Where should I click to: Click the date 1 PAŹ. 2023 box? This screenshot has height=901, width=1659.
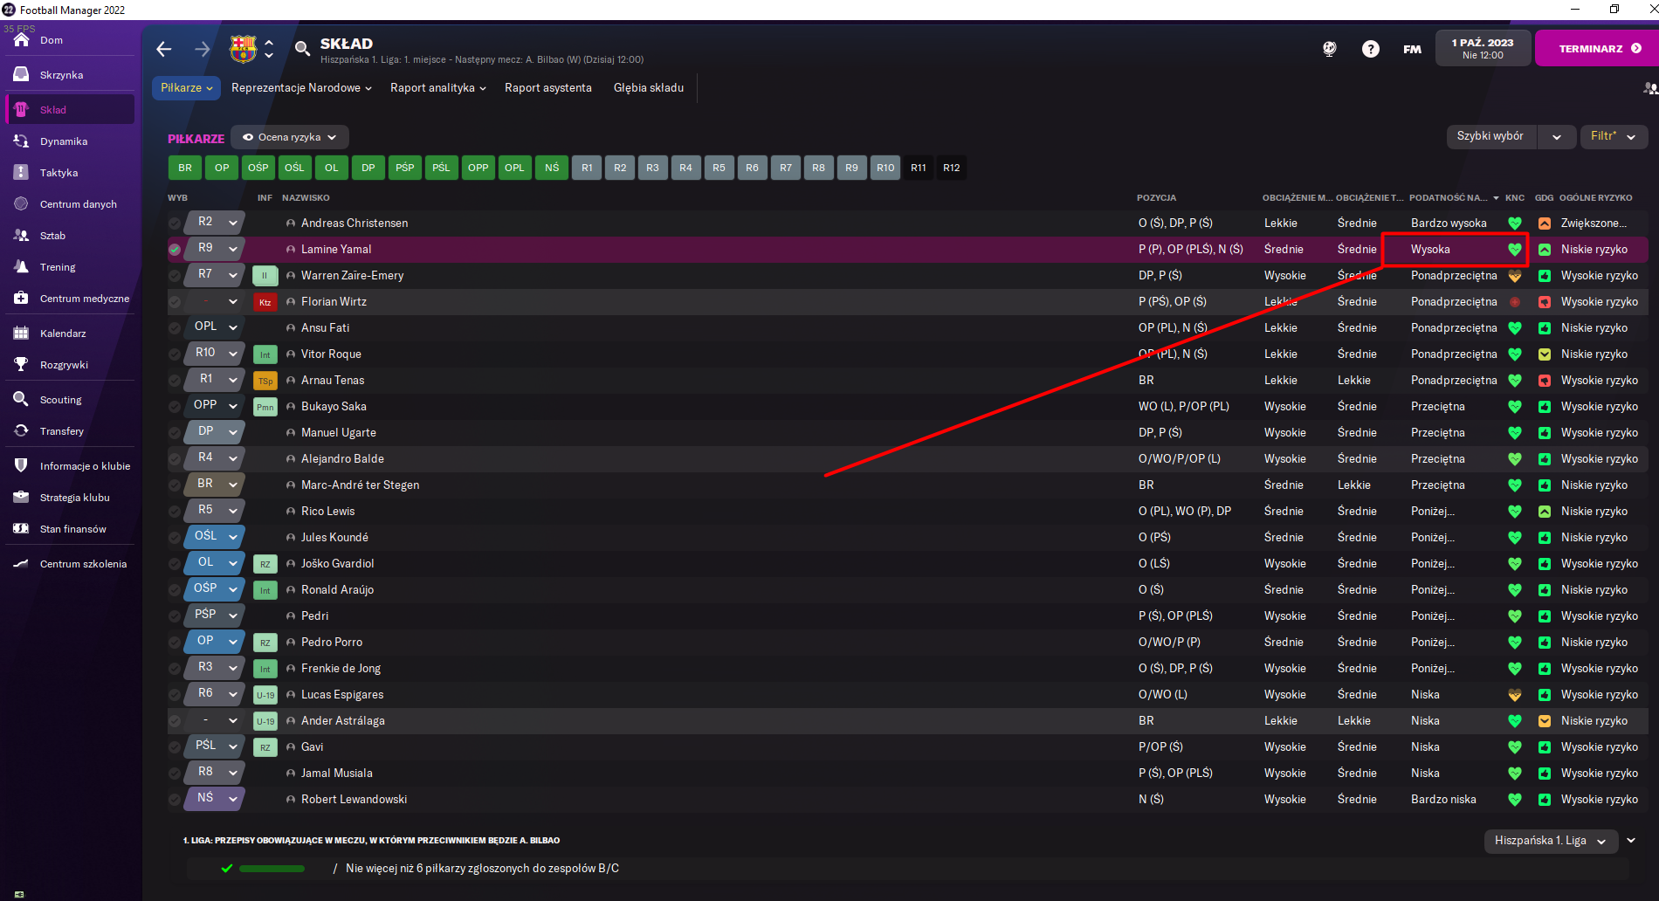click(1483, 49)
